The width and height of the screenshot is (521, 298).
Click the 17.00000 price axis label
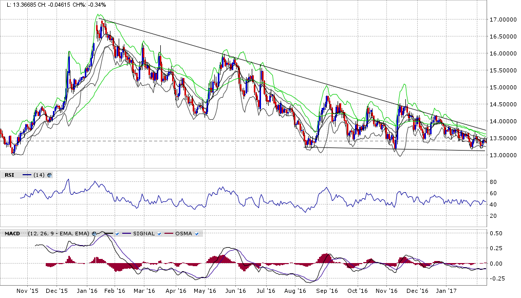(x=503, y=20)
